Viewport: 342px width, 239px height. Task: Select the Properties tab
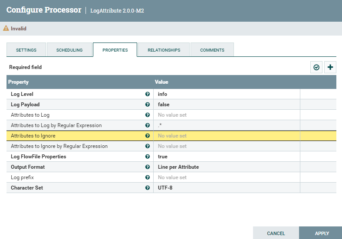115,50
